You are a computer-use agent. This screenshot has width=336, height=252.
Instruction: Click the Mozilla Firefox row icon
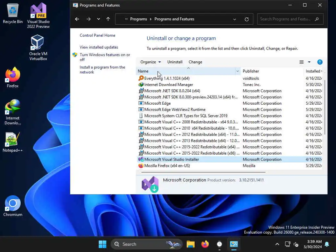coord(141,166)
